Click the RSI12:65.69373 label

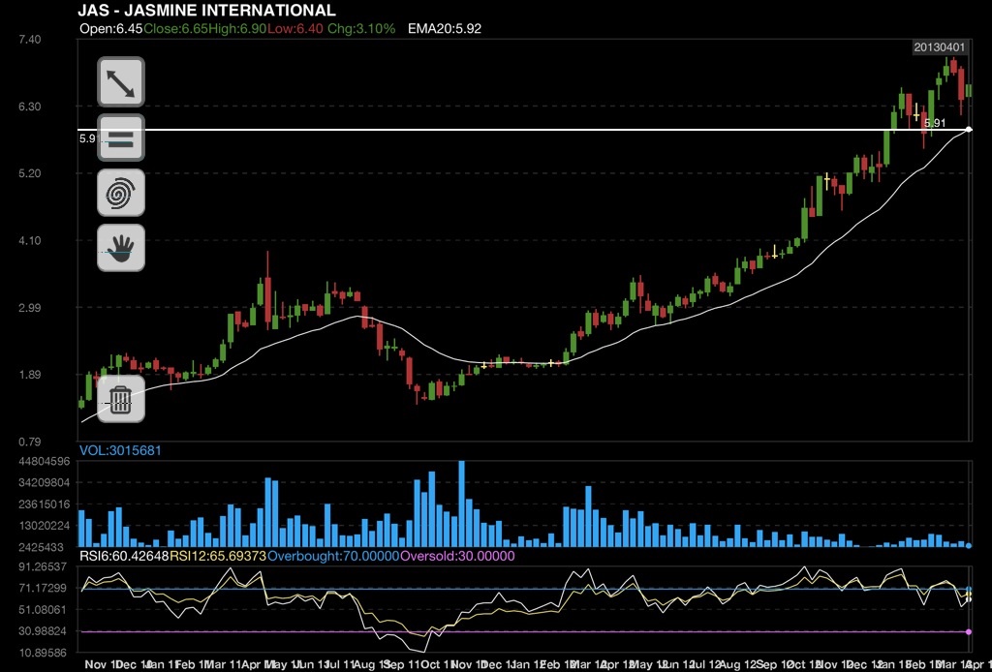[218, 557]
